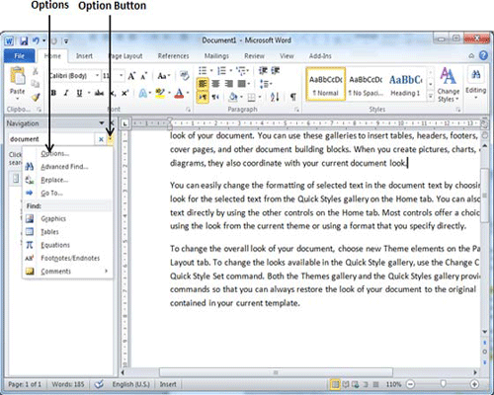Click the Sort paragraph icon
Image resolution: width=494 pixels, height=395 pixels.
pos(275,97)
